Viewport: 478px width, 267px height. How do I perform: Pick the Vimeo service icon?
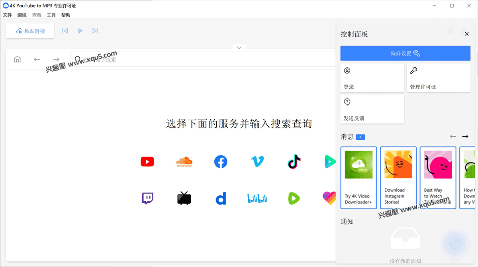[x=257, y=161]
